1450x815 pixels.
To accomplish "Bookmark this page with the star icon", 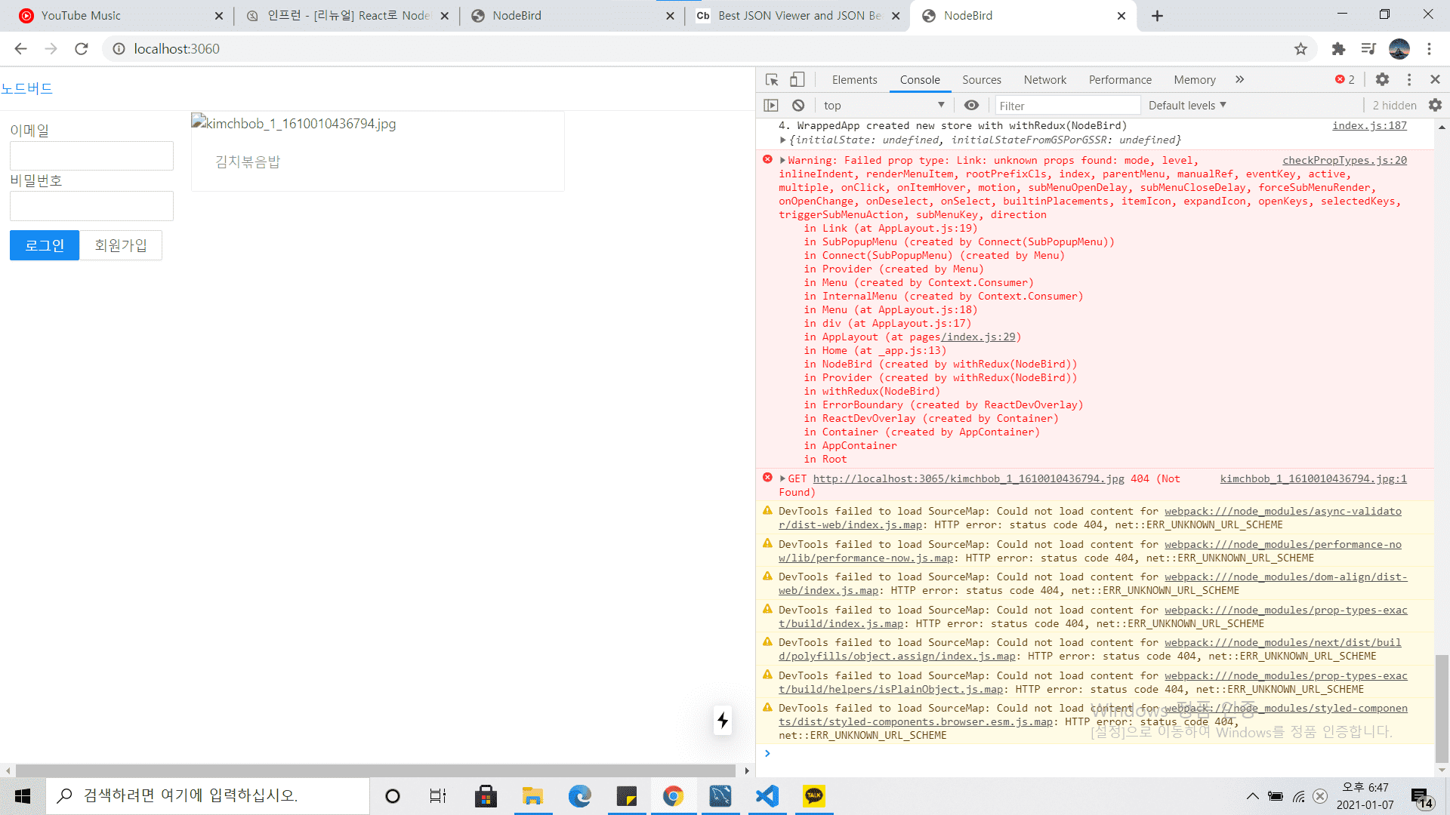I will [x=1300, y=49].
